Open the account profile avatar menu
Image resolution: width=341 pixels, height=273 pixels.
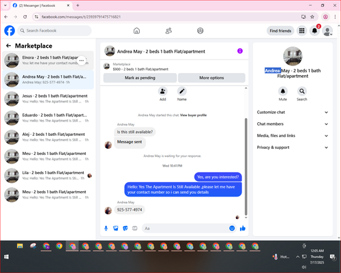(327, 31)
